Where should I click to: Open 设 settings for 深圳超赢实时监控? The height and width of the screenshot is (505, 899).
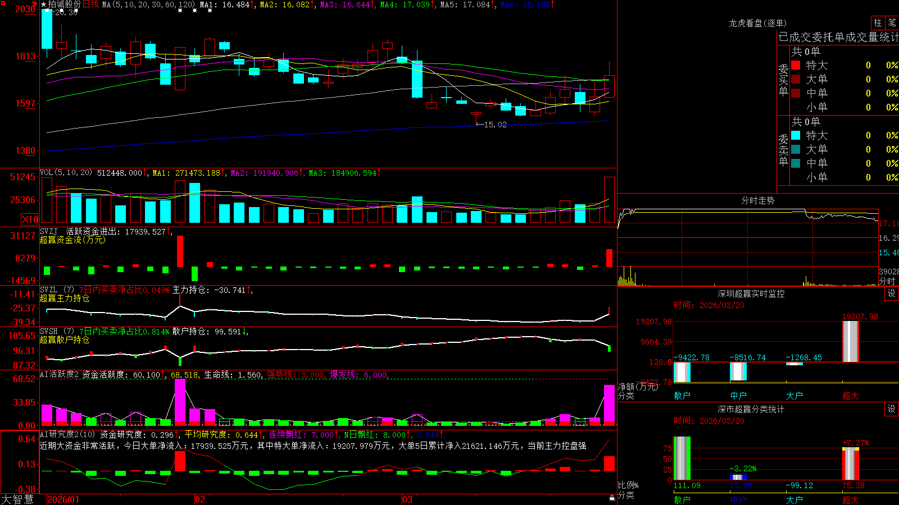click(x=892, y=293)
